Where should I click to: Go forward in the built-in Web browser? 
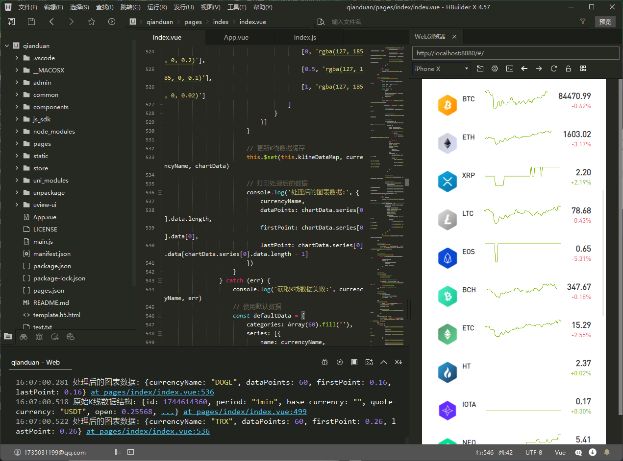(x=539, y=69)
